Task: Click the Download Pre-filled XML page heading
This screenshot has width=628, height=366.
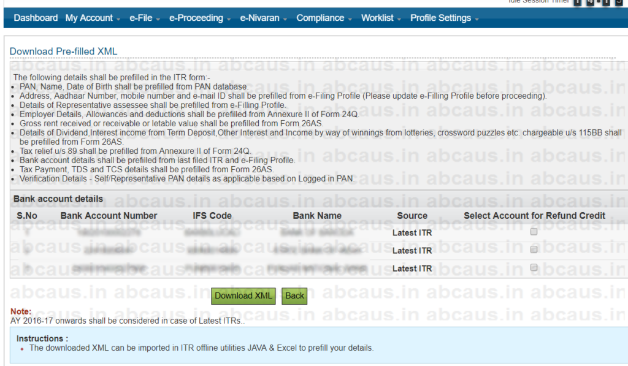Action: [63, 51]
